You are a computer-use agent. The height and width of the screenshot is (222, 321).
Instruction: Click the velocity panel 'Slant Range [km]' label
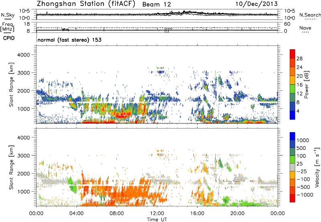click(x=11, y=167)
